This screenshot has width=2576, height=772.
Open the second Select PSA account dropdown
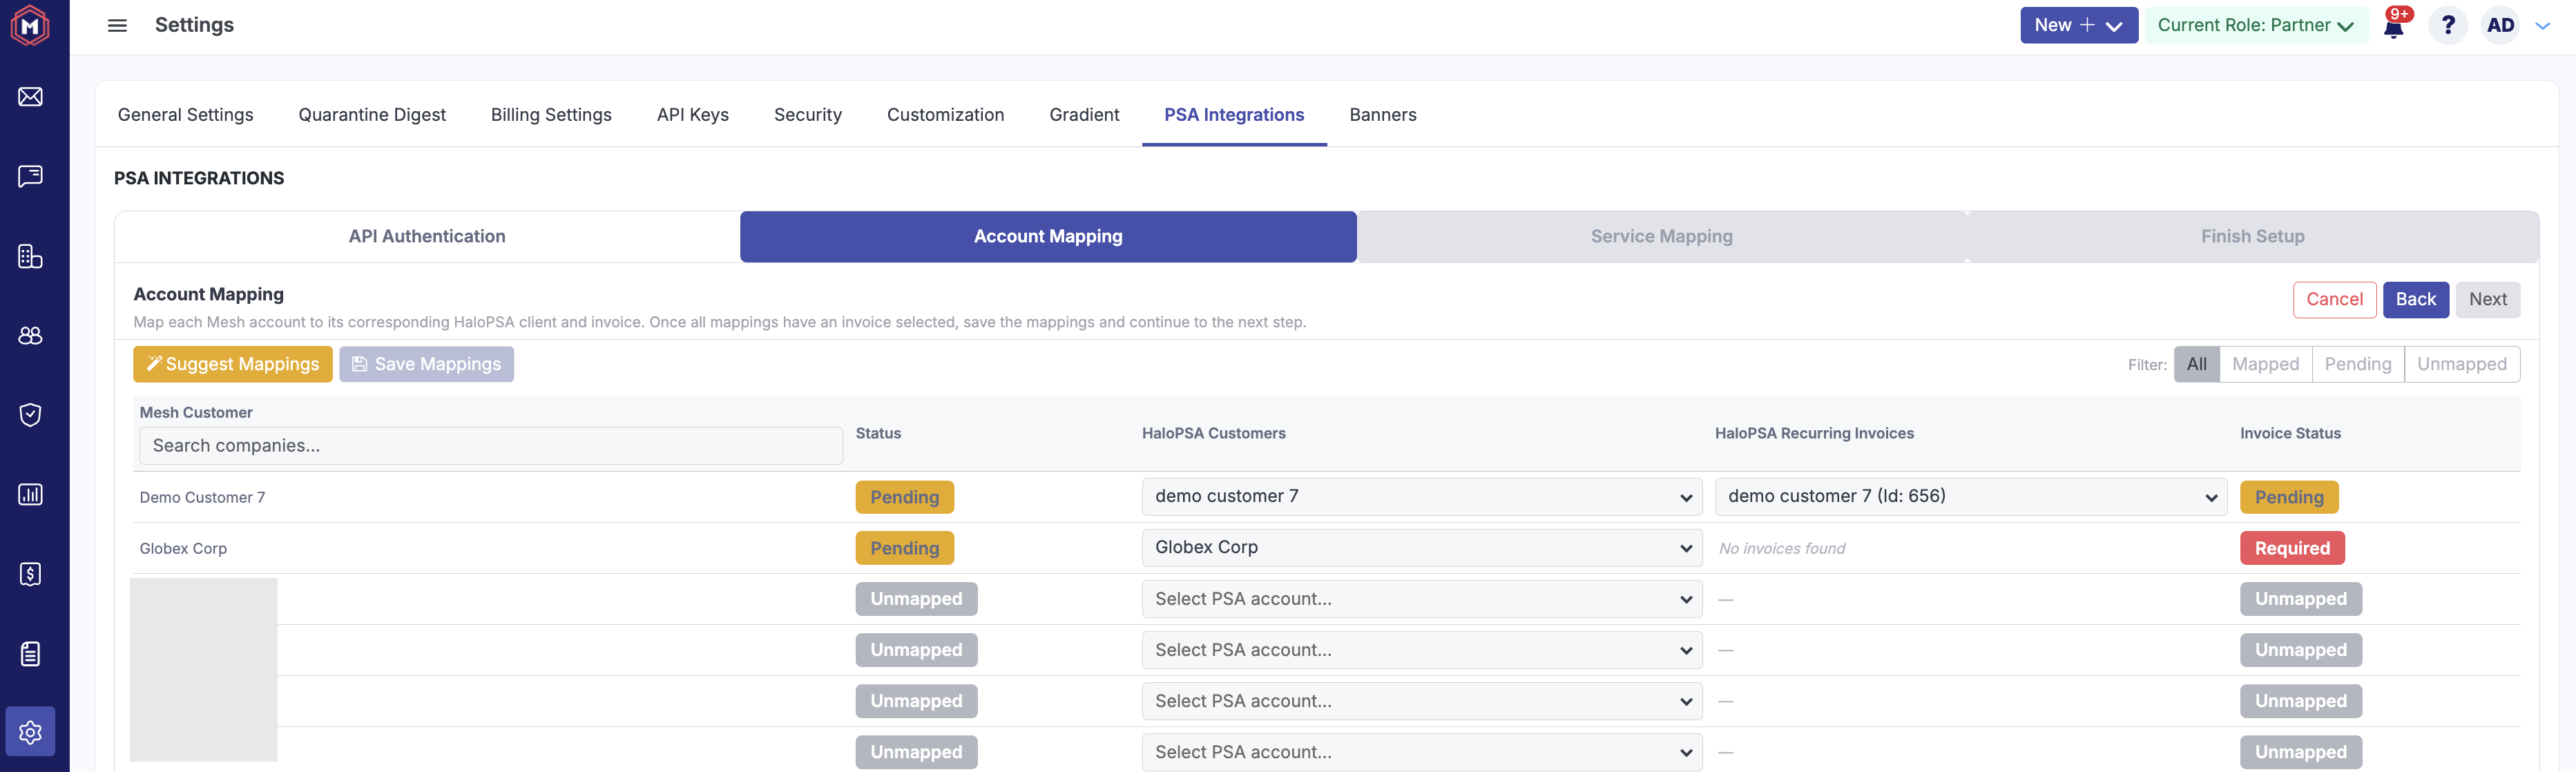[1421, 650]
